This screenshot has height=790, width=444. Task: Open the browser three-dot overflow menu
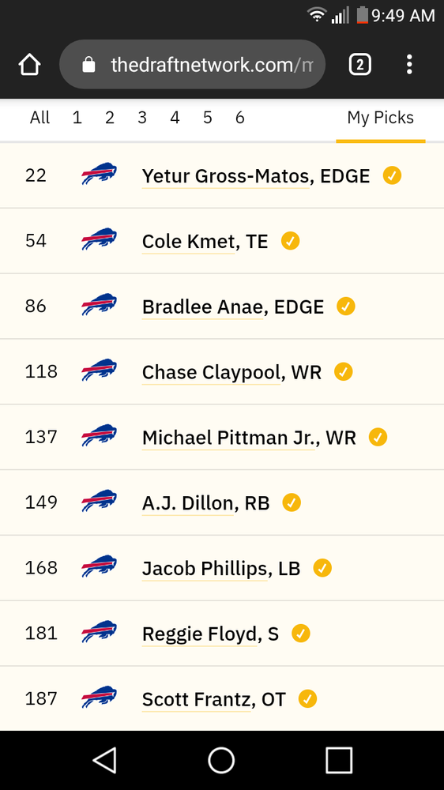409,65
